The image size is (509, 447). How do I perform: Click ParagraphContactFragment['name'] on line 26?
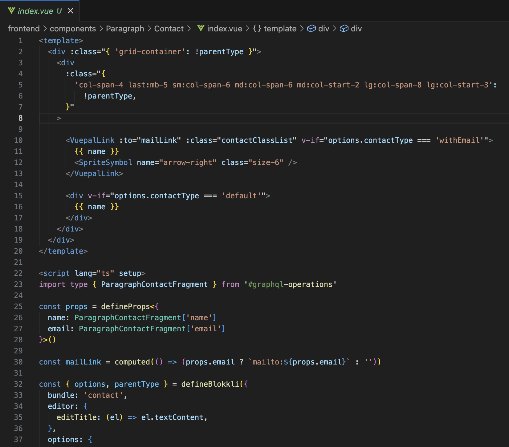[145, 318]
